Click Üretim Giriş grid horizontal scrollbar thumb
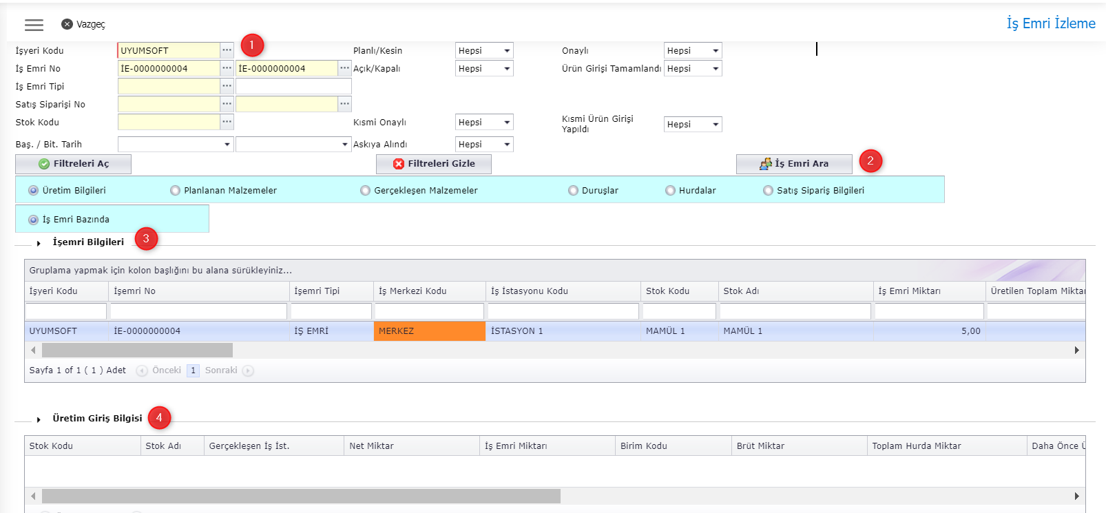Screen dimensions: 1106x513 pos(301,496)
